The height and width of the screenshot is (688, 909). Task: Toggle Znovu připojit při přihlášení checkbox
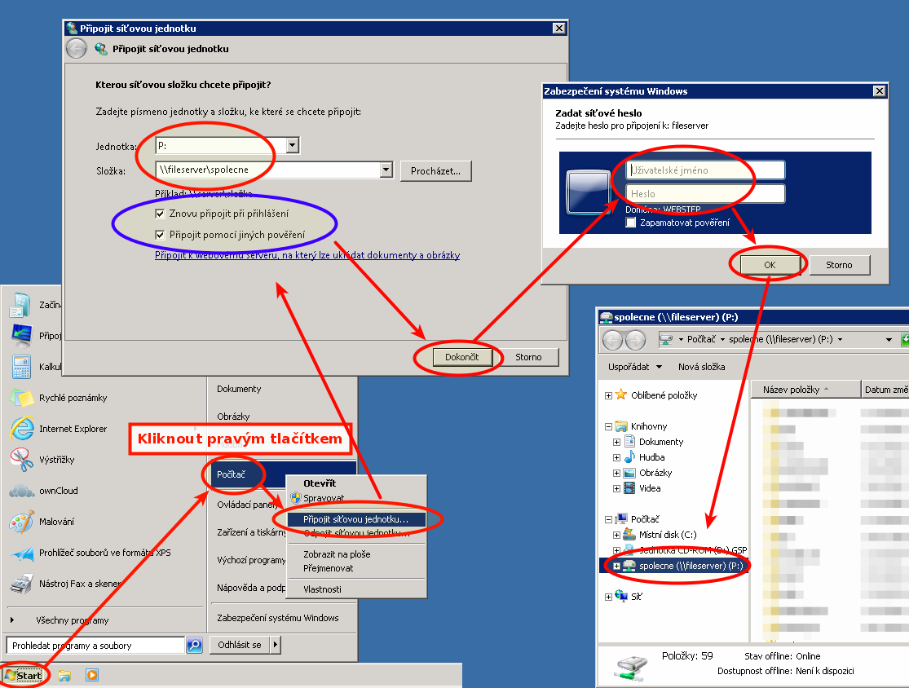coord(161,214)
